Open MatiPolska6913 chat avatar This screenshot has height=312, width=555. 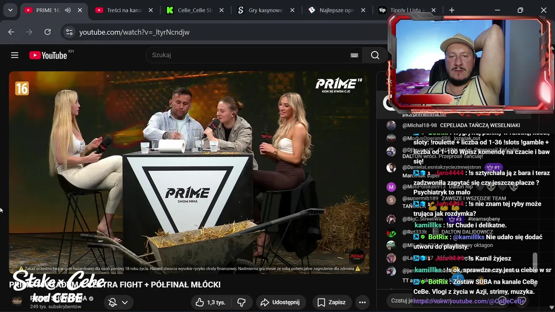(x=391, y=187)
